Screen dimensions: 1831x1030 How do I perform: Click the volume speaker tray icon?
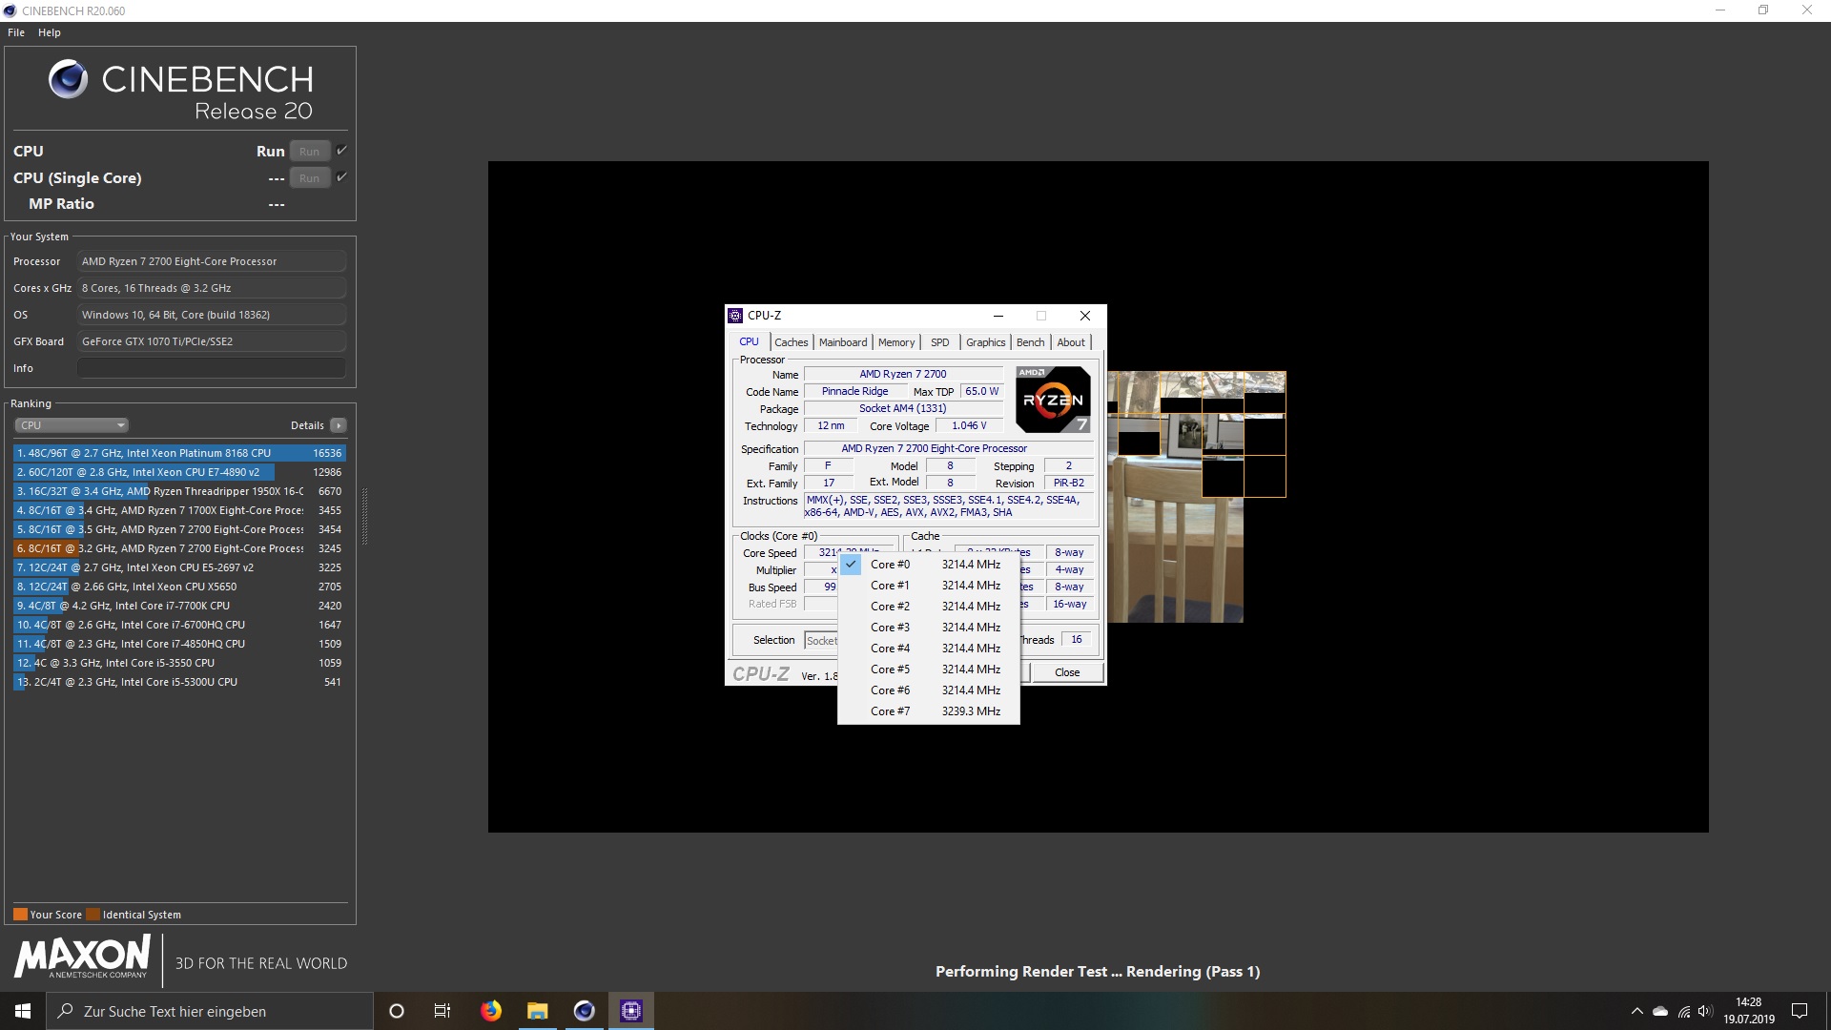1705,1011
